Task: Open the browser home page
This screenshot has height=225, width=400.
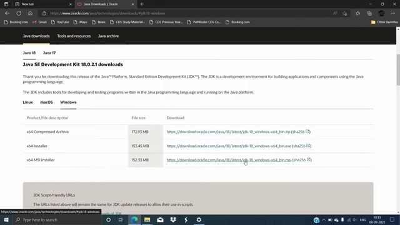Action: (31, 13)
